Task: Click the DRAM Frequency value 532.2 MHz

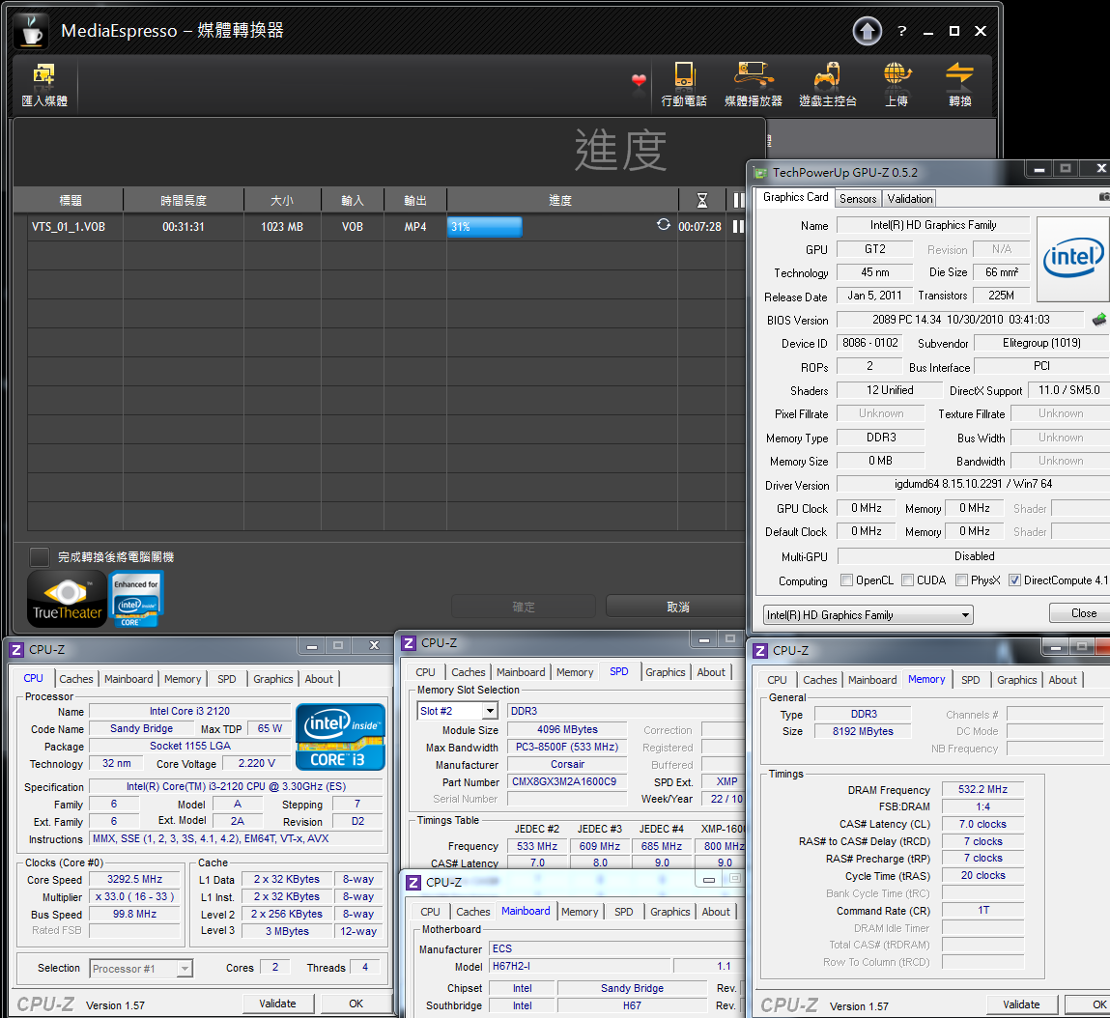Action: (x=982, y=789)
